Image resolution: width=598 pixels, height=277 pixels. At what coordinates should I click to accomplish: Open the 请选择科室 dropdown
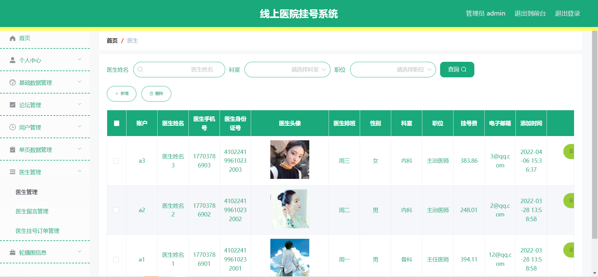click(x=287, y=70)
